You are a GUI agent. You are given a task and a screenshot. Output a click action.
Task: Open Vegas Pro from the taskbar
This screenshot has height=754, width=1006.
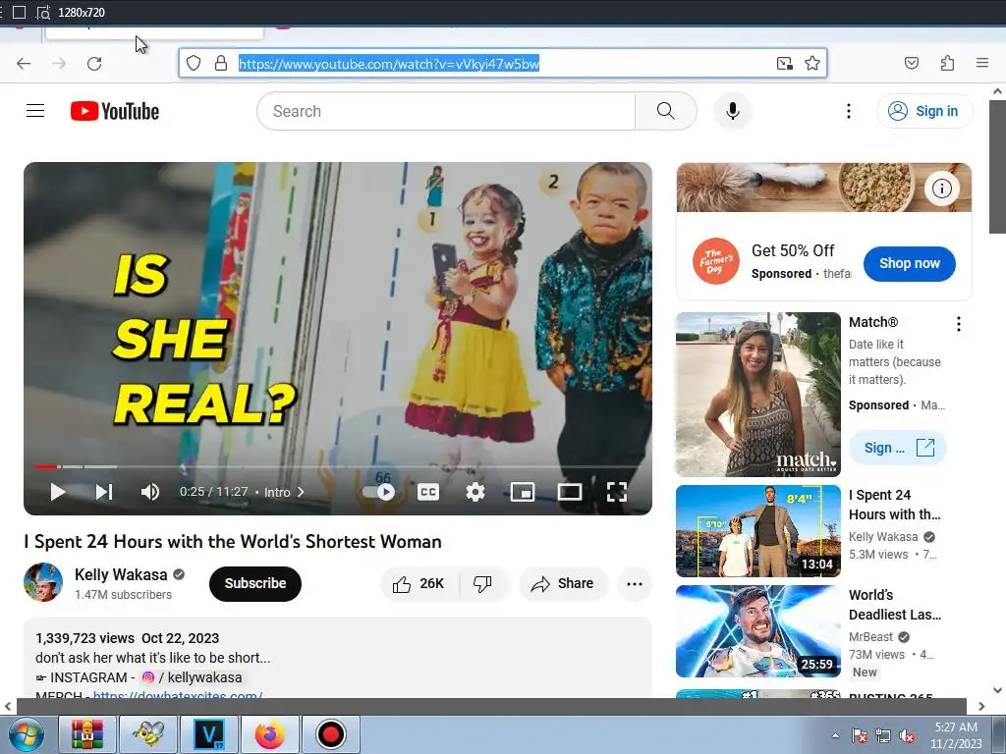point(209,734)
